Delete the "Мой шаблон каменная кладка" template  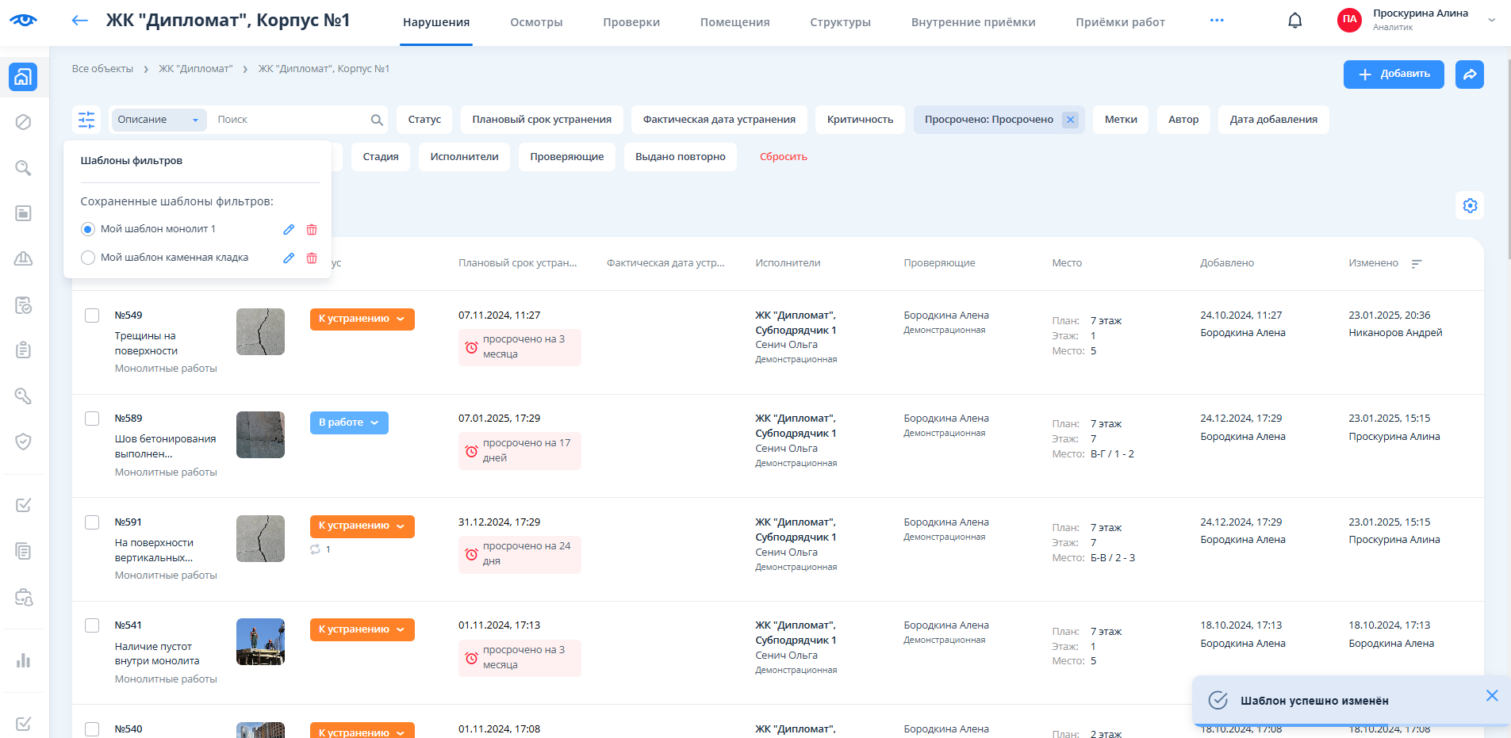point(312,258)
